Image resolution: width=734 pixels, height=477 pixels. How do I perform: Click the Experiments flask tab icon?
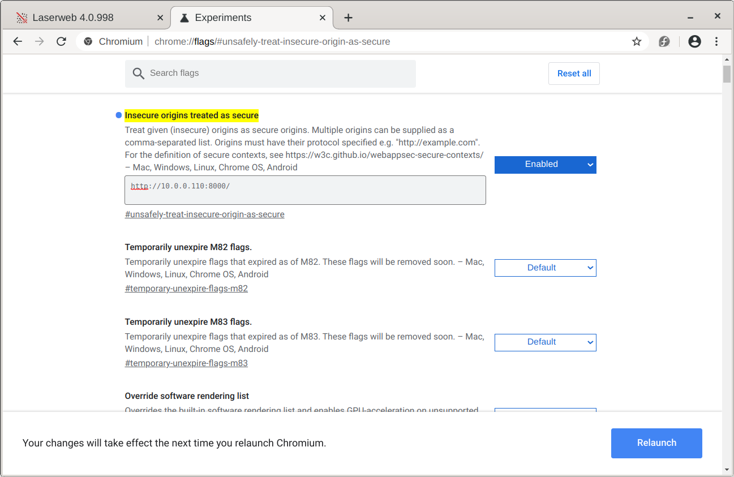tap(184, 18)
